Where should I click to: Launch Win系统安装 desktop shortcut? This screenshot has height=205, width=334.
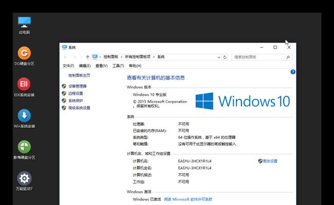pyautogui.click(x=24, y=118)
